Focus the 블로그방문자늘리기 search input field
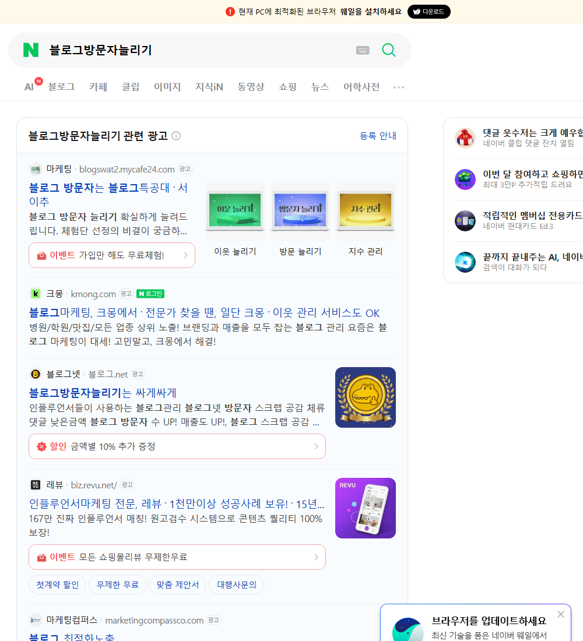The image size is (583, 641). click(198, 50)
